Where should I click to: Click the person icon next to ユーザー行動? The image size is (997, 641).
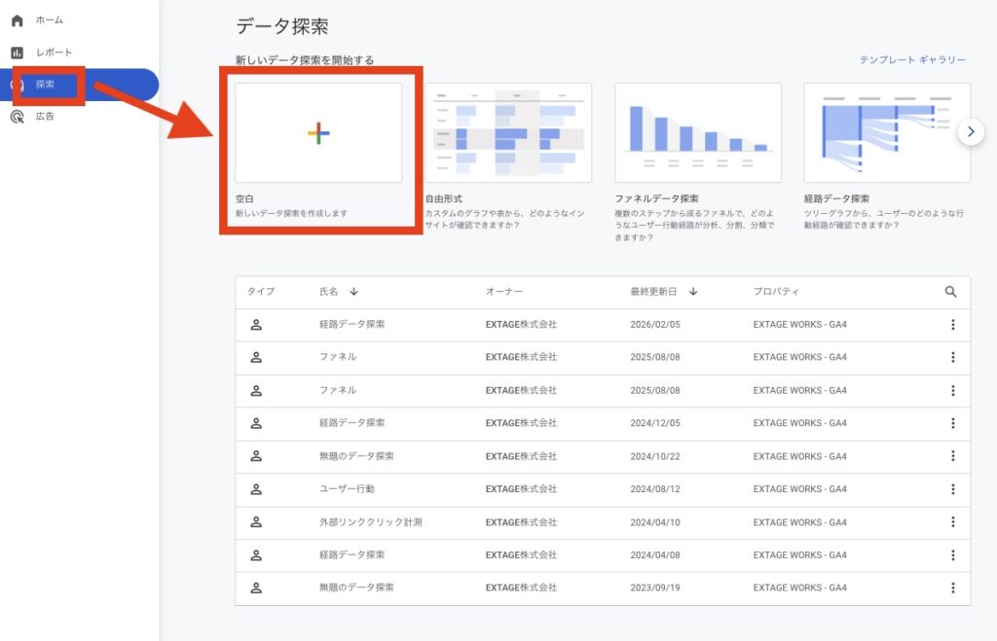coord(256,489)
